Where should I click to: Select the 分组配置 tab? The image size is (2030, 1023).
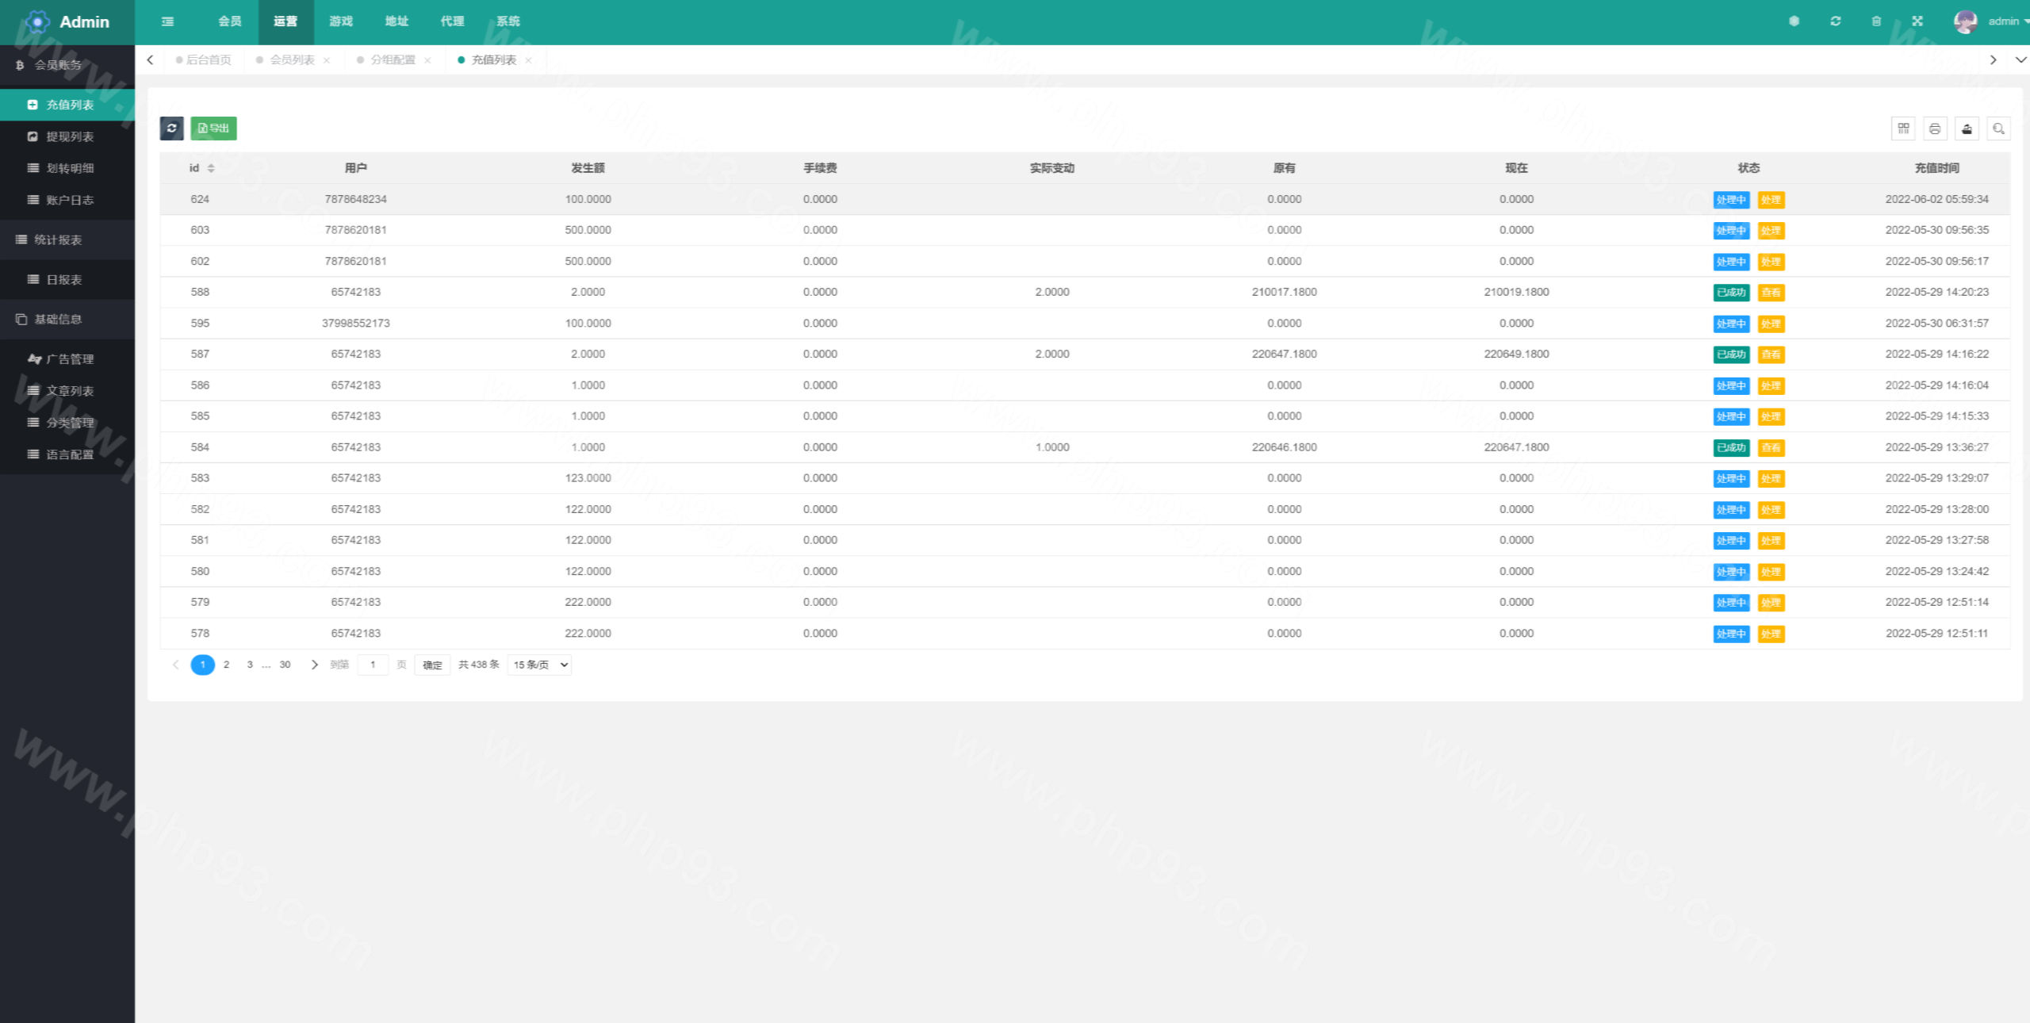(x=393, y=59)
